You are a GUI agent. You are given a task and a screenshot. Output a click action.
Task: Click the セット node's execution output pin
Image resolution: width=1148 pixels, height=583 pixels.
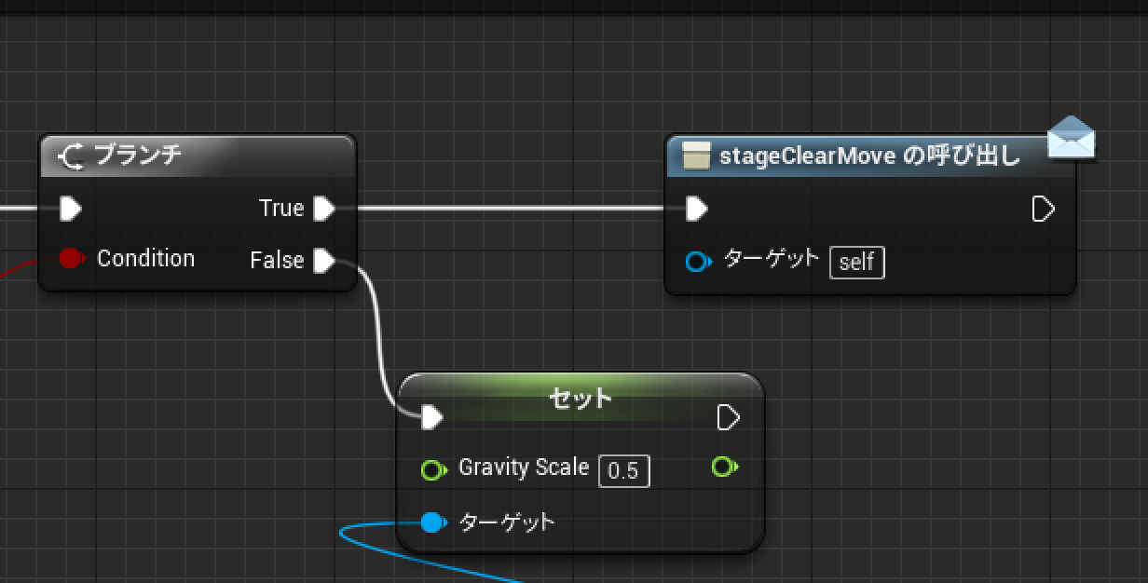[x=728, y=418]
